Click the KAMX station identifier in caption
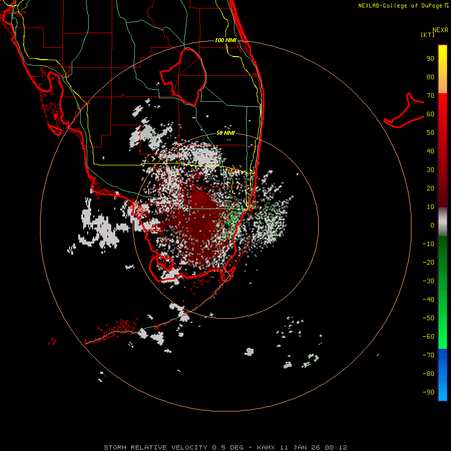 tap(266, 447)
